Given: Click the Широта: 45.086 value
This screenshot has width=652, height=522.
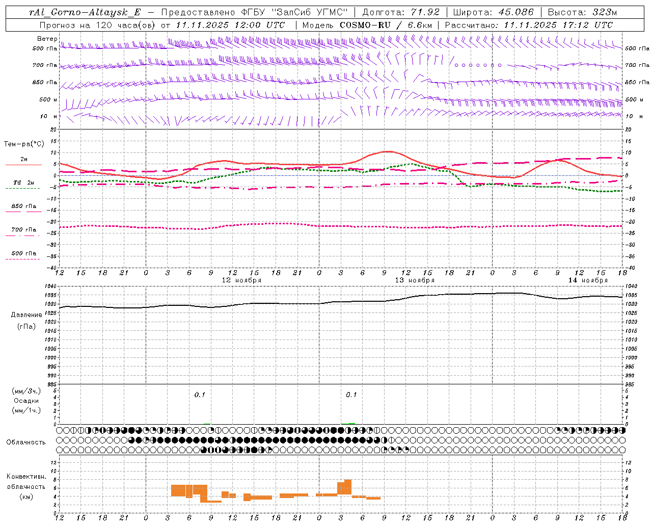Looking at the screenshot, I should tap(493, 12).
